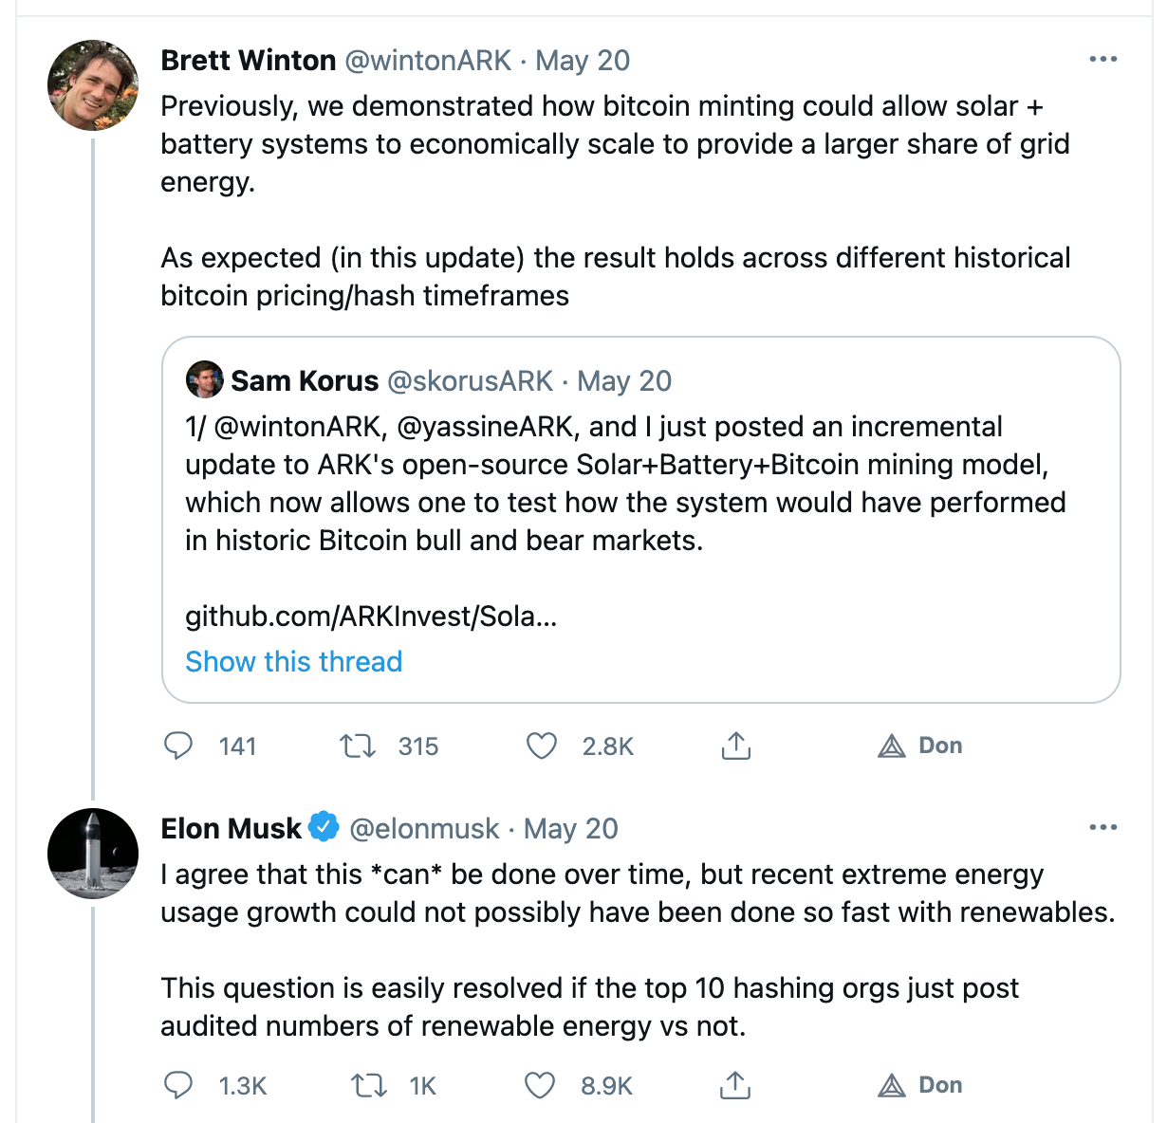Open Sam Korus's small avatar
Screen dimensions: 1167x1123
[x=205, y=380]
